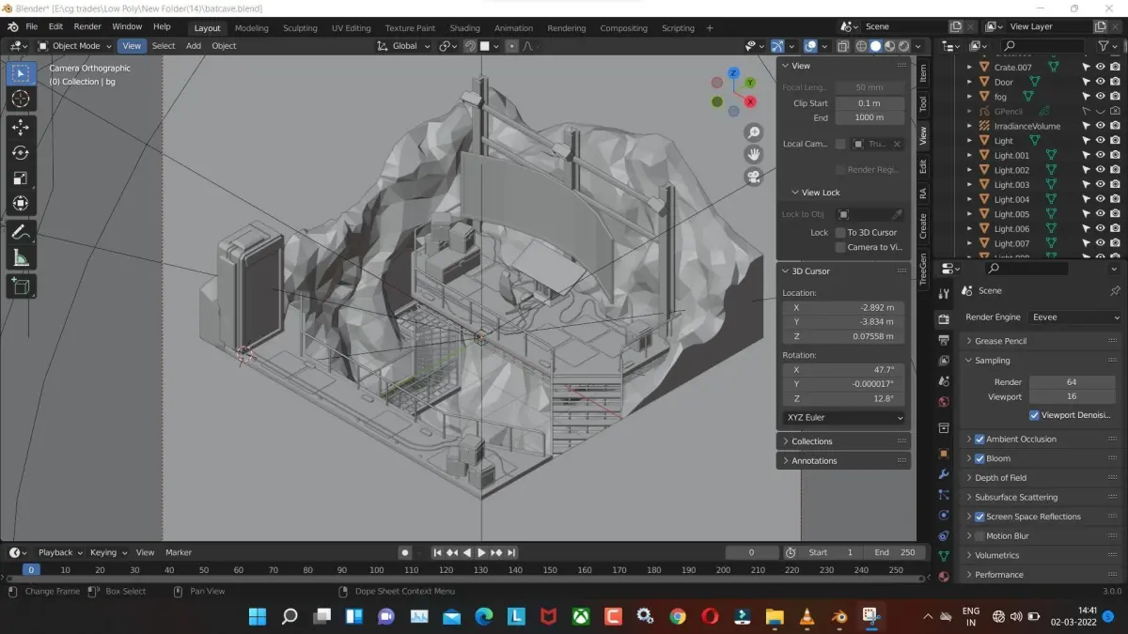The height and width of the screenshot is (634, 1128).
Task: Open the Render Engine Eevee dropdown
Action: click(x=1074, y=317)
